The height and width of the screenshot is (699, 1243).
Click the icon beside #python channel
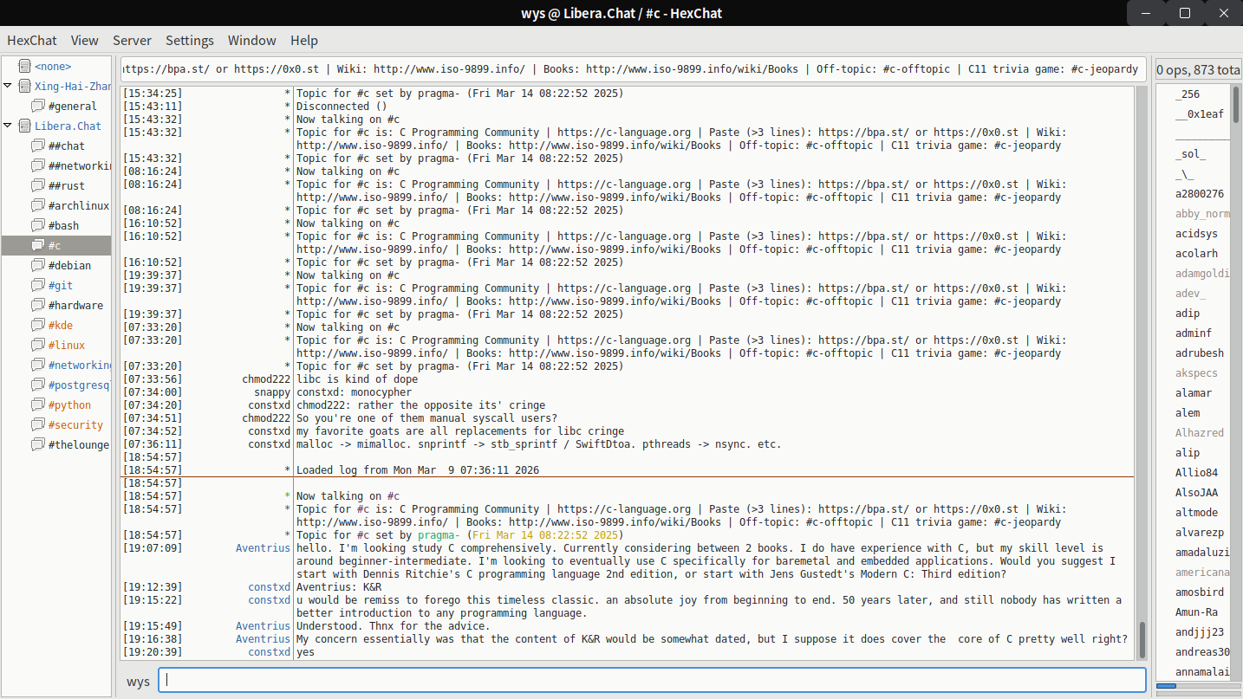coord(38,405)
